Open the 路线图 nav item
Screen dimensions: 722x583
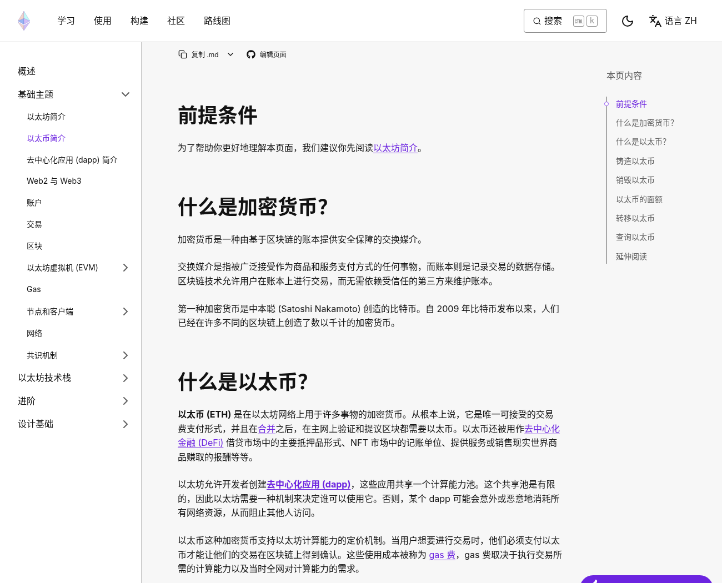[x=217, y=21]
